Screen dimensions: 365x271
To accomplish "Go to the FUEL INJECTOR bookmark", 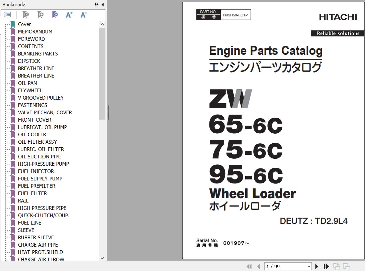I will 36,171.
